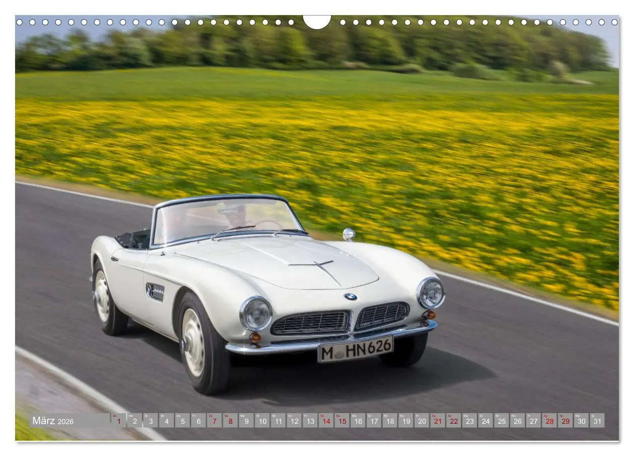Pick day 23 in the calendar strip
This screenshot has height=457, width=634.
(x=470, y=421)
